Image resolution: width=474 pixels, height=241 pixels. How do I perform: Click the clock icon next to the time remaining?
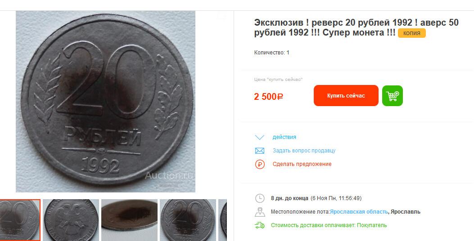(260, 198)
